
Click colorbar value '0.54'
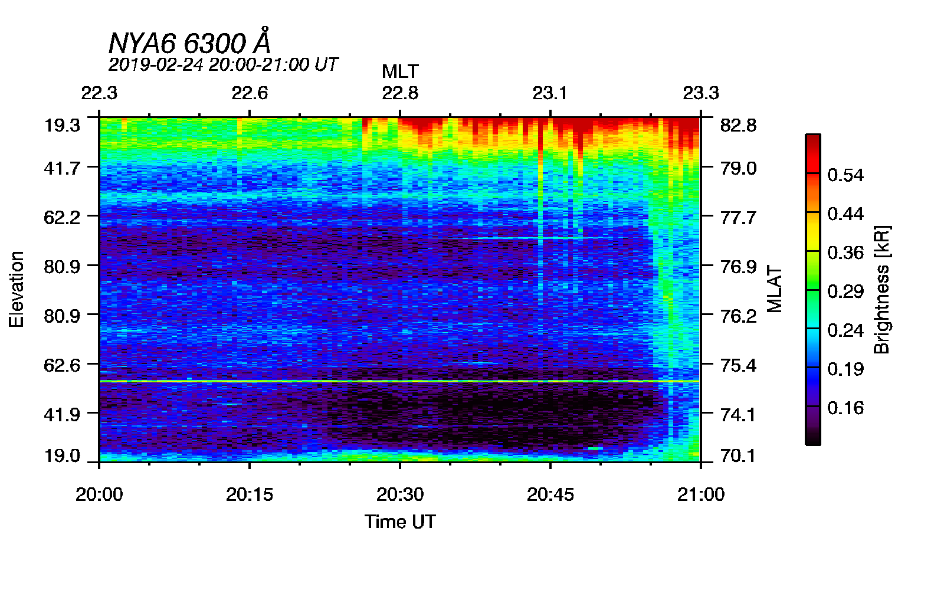pyautogui.click(x=845, y=175)
